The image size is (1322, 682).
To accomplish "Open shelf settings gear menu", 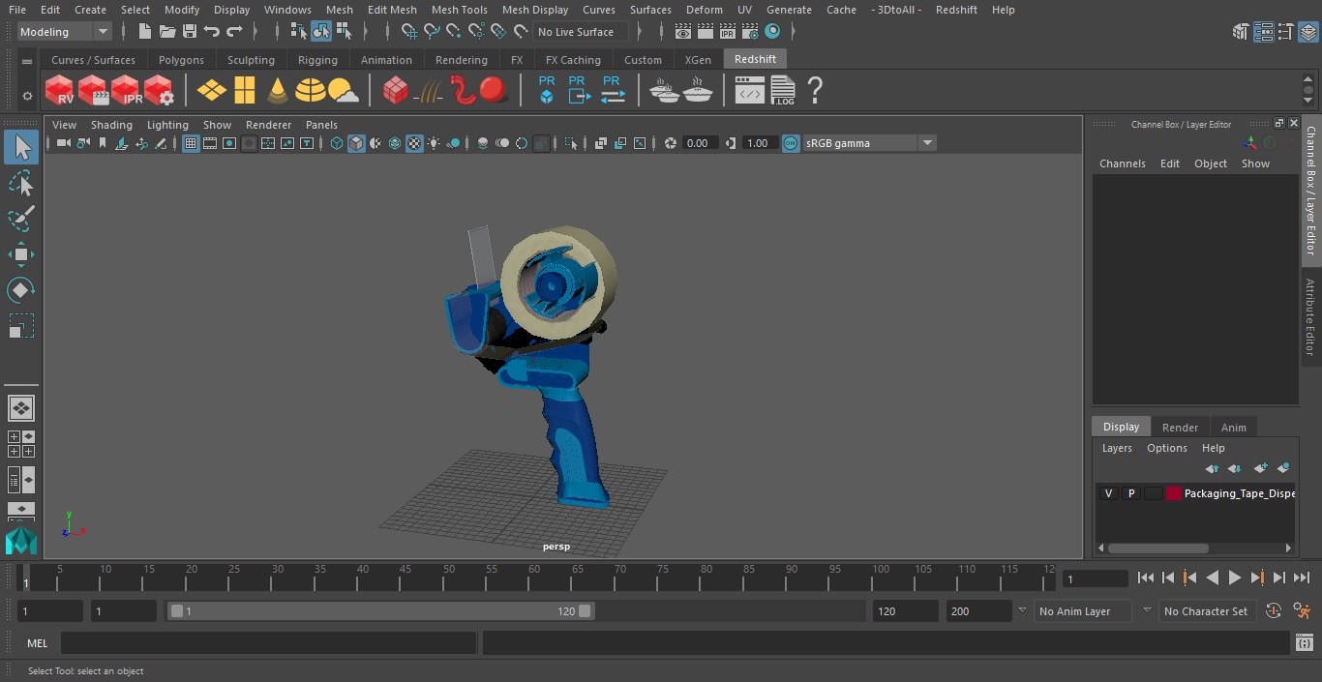I will click(27, 95).
